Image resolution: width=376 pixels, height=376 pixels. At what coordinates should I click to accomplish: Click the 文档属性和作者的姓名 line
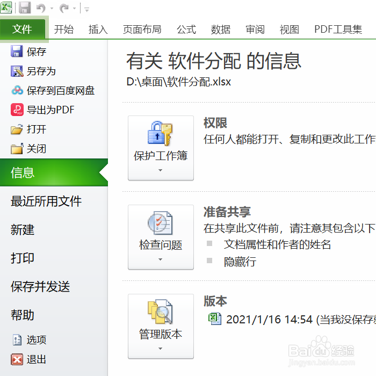[x=277, y=244]
